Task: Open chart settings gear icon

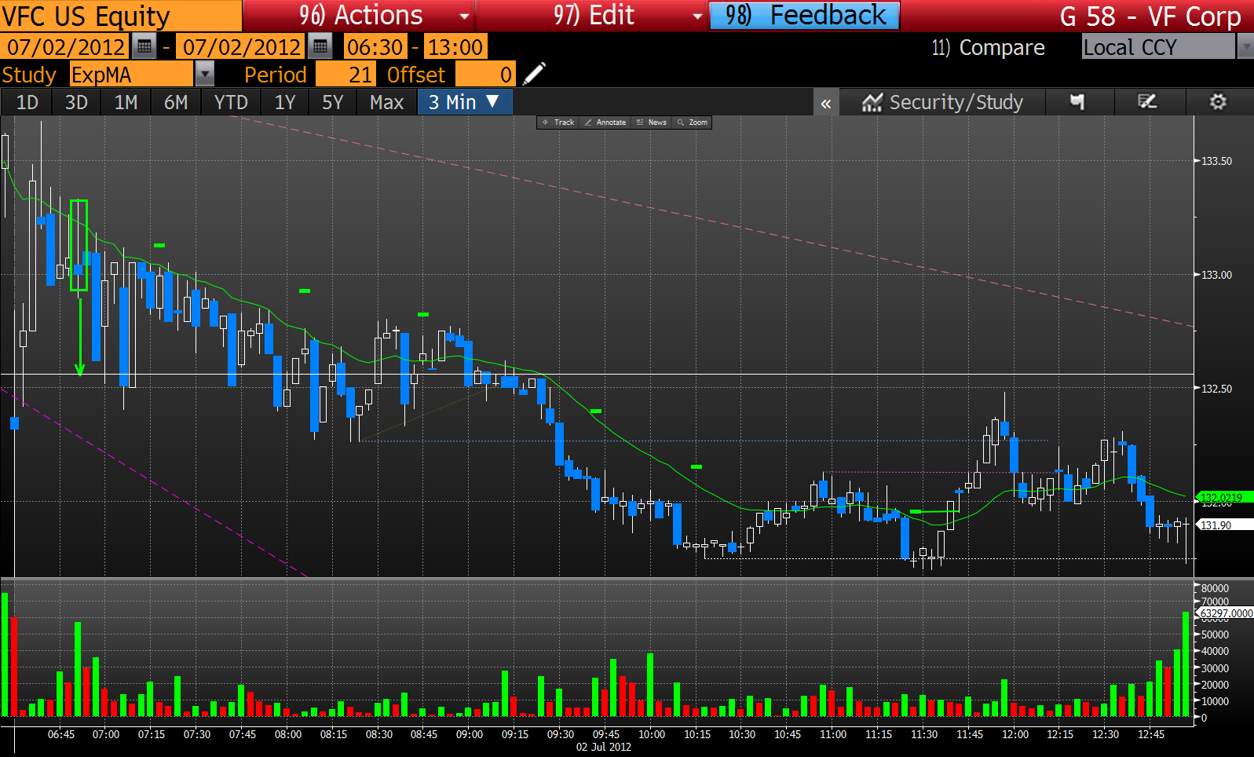Action: (1218, 102)
